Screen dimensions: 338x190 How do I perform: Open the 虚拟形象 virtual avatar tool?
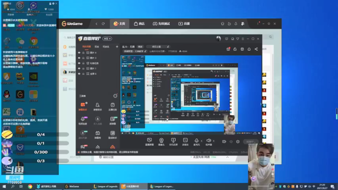tap(83, 135)
